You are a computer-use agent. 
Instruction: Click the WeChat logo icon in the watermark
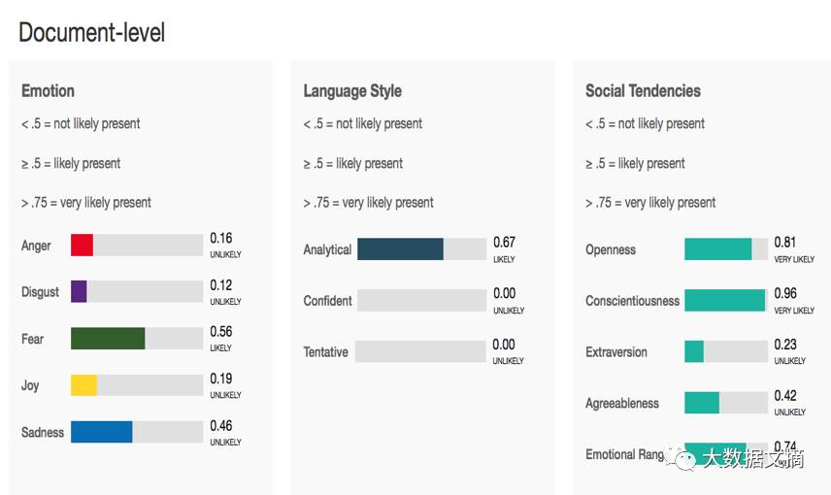(x=681, y=458)
